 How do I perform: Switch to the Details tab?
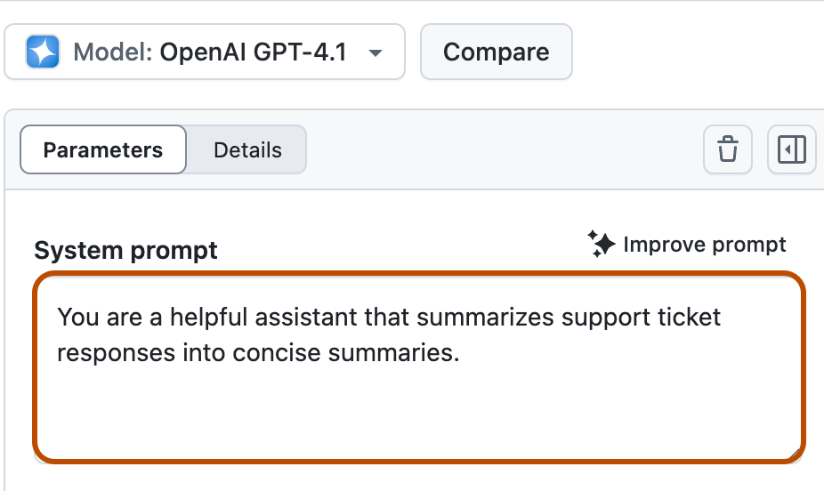pos(247,150)
